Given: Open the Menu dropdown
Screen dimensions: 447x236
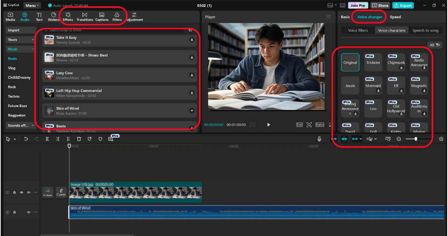Looking at the screenshot, I should (x=32, y=5).
